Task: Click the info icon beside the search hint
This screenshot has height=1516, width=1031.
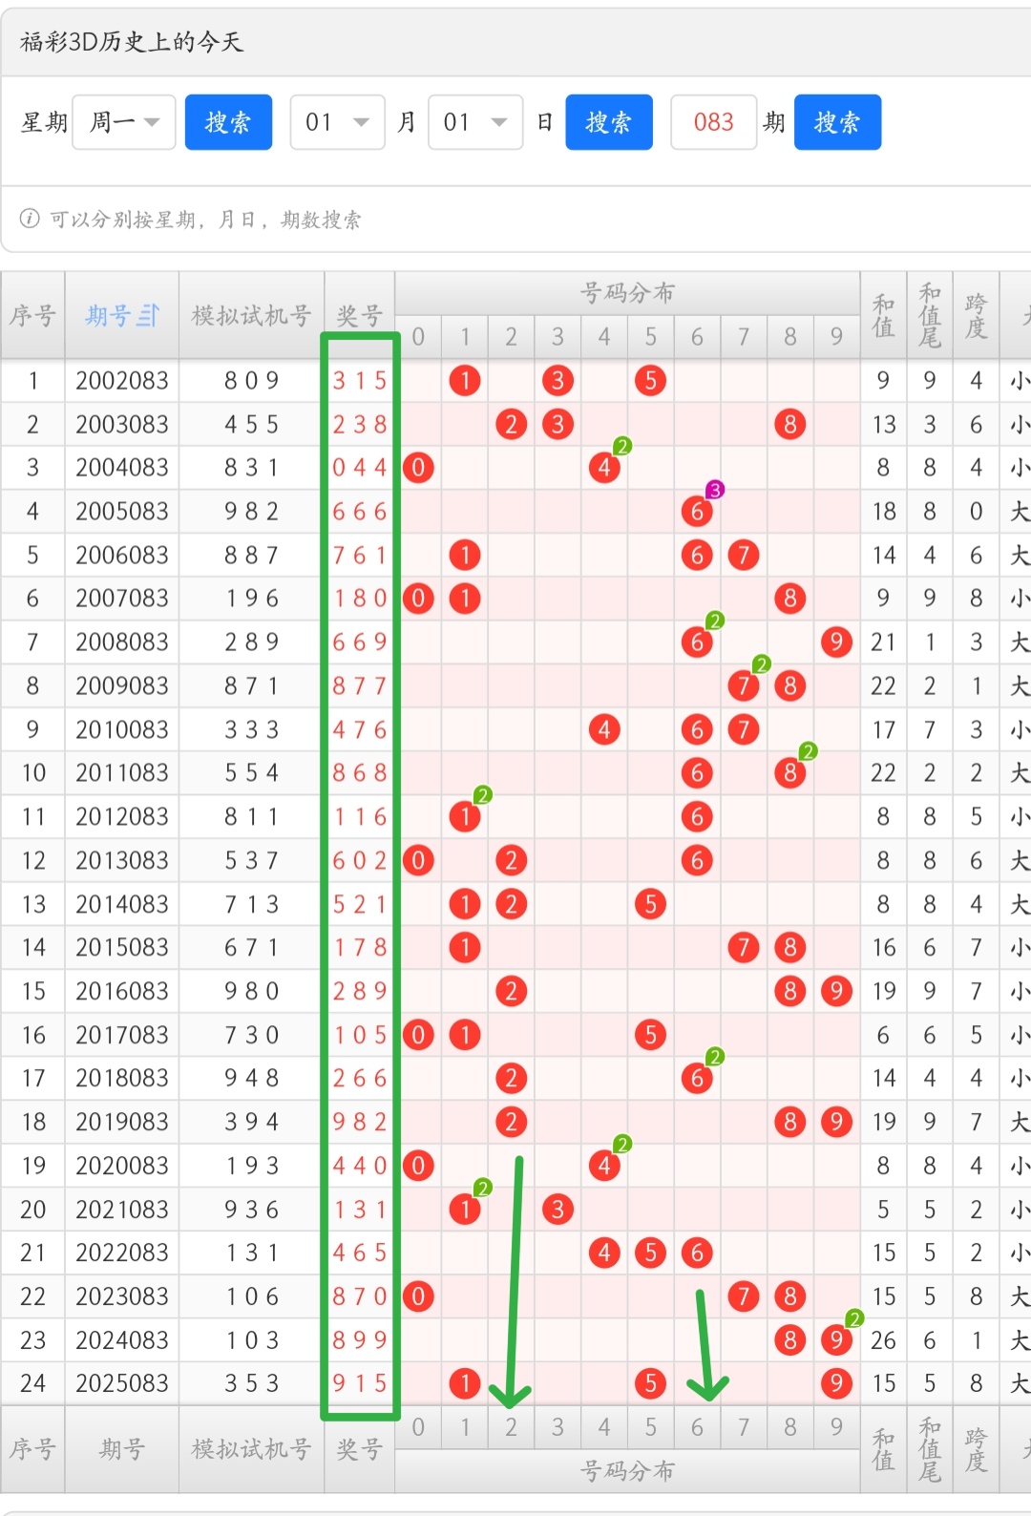Action: tap(30, 219)
